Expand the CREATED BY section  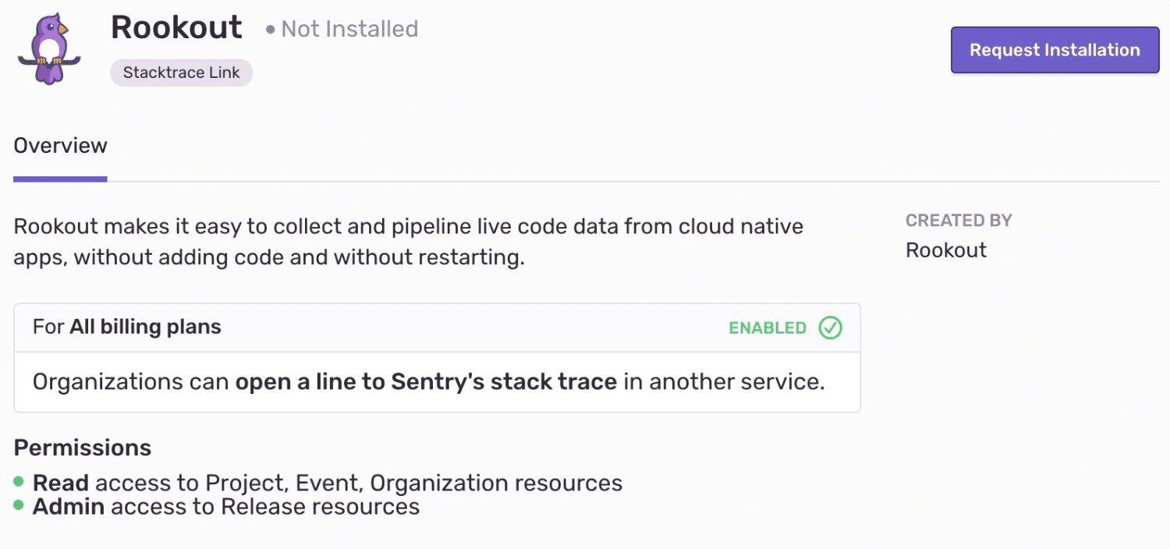[x=959, y=221]
